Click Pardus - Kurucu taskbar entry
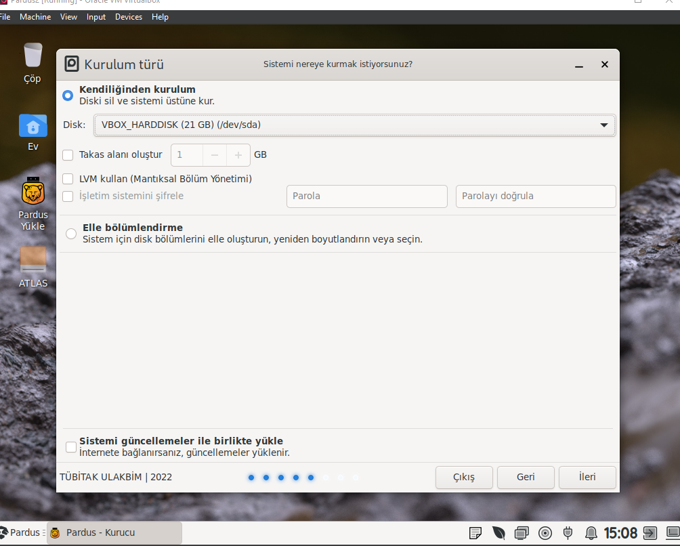680x546 pixels. click(114, 532)
